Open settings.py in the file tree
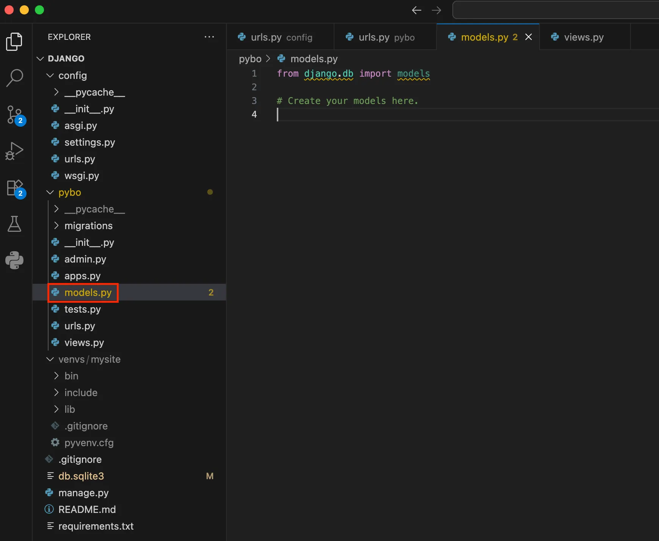 coord(89,142)
